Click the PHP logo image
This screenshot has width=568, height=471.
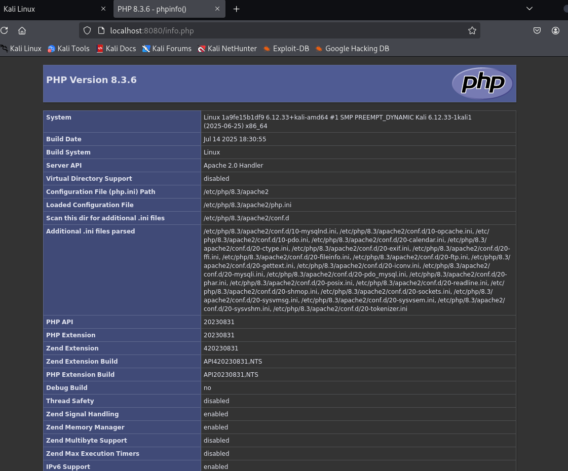(482, 83)
